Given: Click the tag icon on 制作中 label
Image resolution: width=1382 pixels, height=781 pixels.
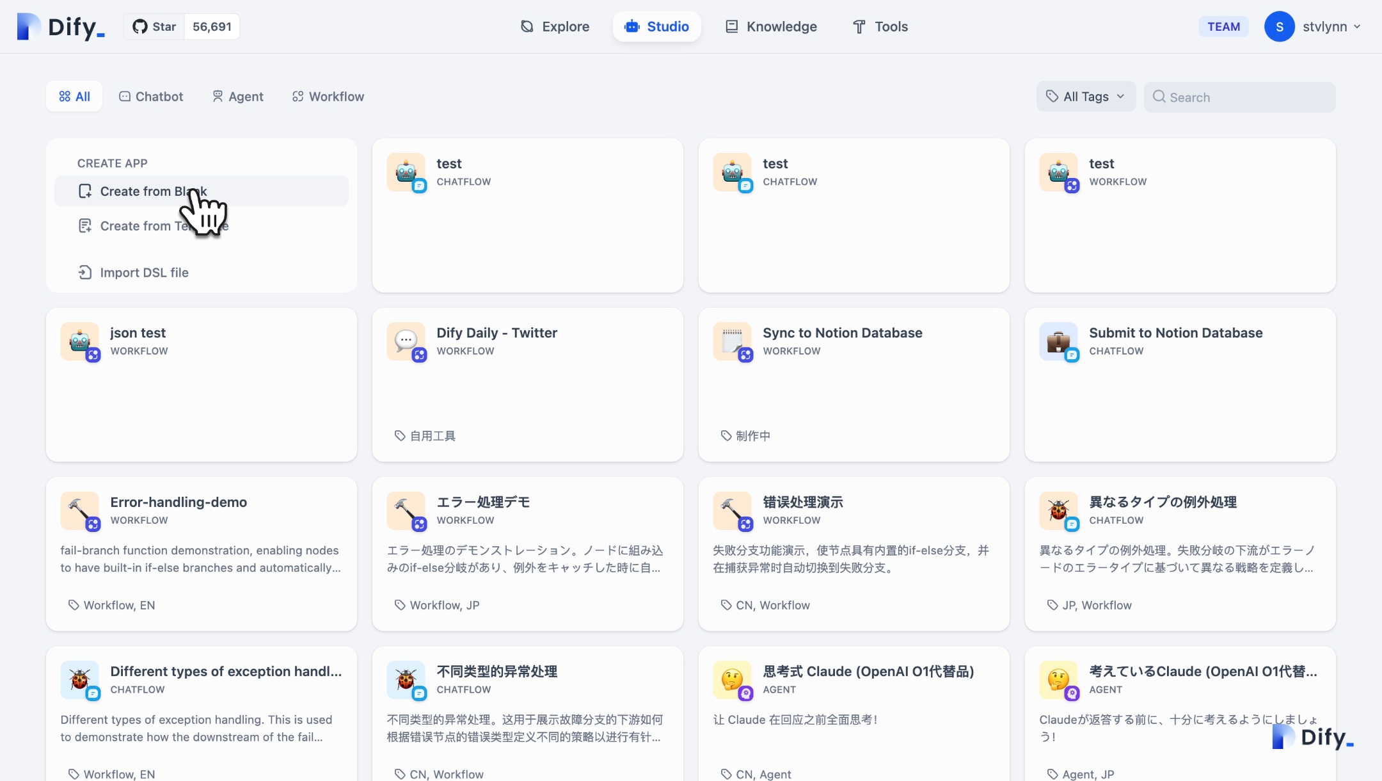Looking at the screenshot, I should pyautogui.click(x=726, y=436).
